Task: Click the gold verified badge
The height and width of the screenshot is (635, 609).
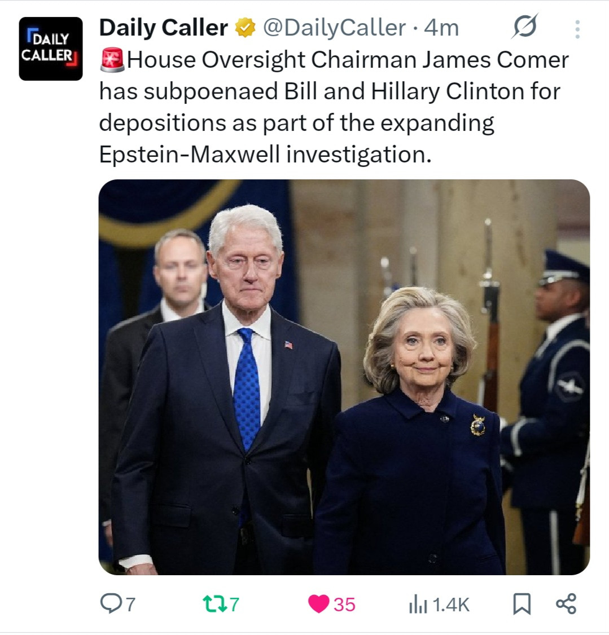Action: (x=245, y=28)
